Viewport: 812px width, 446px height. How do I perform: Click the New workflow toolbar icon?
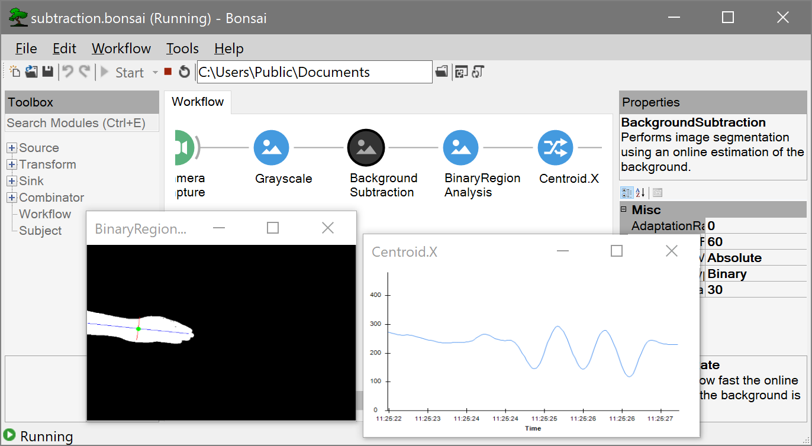[x=15, y=72]
